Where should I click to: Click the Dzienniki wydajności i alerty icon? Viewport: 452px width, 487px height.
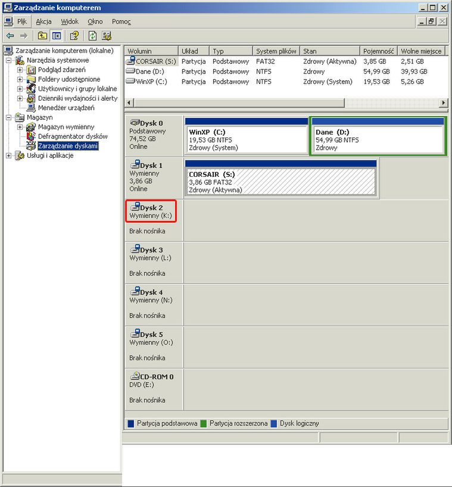coord(31,98)
